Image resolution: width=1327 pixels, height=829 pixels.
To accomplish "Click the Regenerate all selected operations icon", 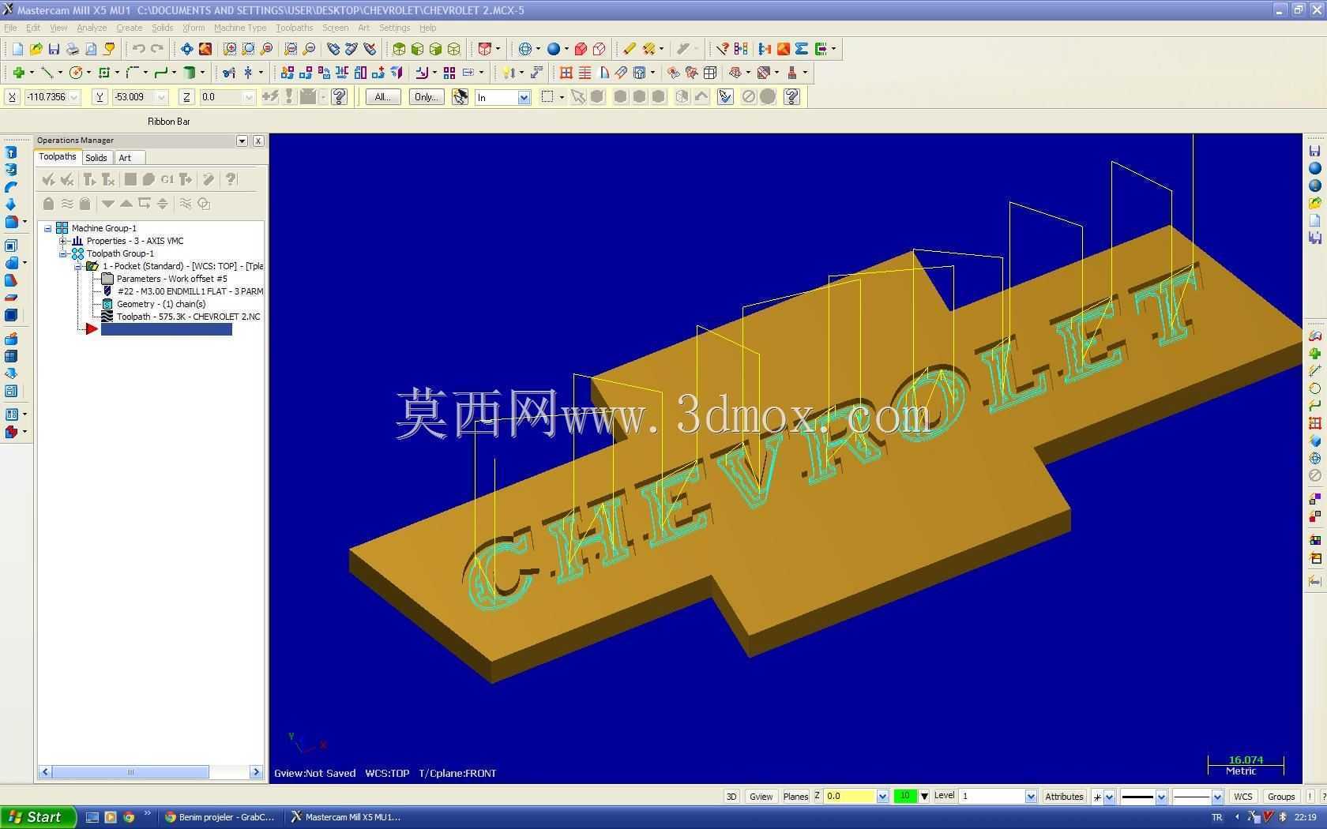I will click(x=88, y=179).
